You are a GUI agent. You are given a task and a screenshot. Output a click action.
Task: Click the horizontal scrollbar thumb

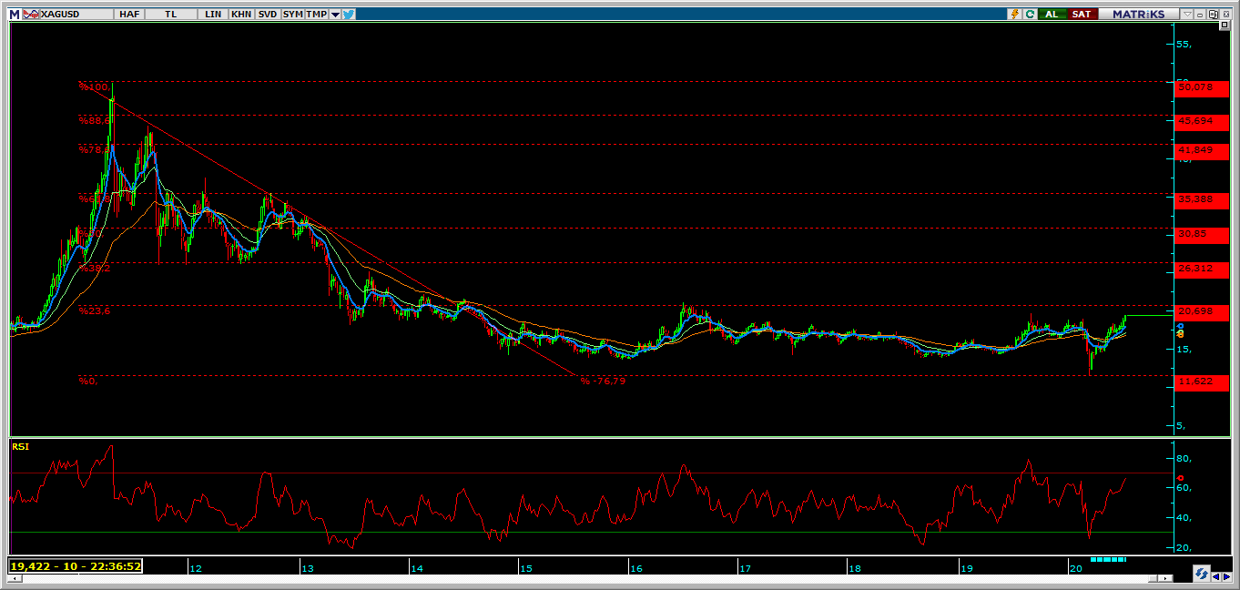pyautogui.click(x=1153, y=578)
